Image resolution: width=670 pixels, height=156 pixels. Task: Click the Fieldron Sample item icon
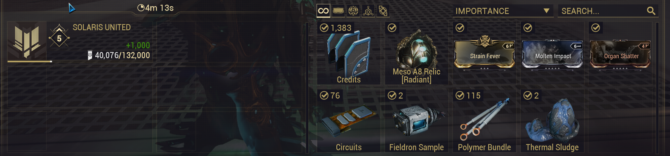417,120
